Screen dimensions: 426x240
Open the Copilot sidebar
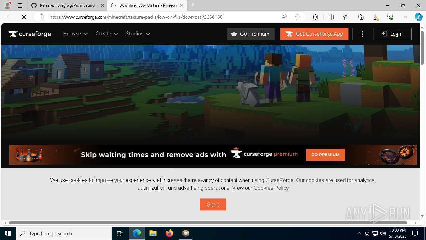tap(418, 17)
